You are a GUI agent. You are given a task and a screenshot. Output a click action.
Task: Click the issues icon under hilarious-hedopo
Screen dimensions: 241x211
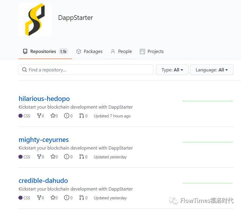coord(66,116)
